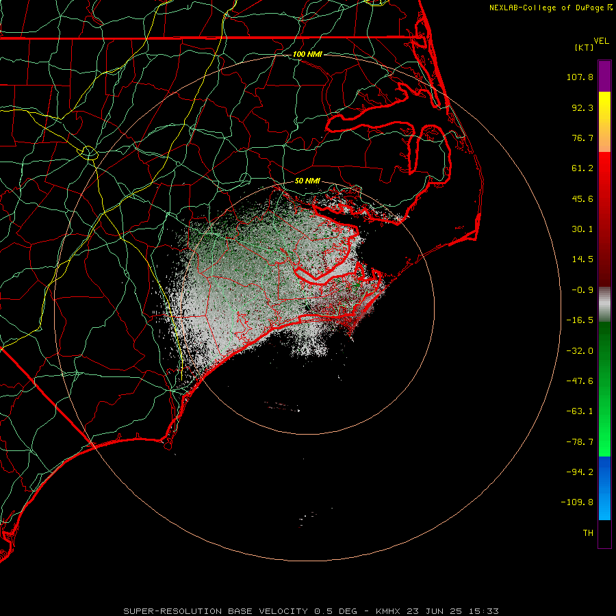Select the 45.6 scale value
This screenshot has width=616, height=616.
tap(582, 198)
